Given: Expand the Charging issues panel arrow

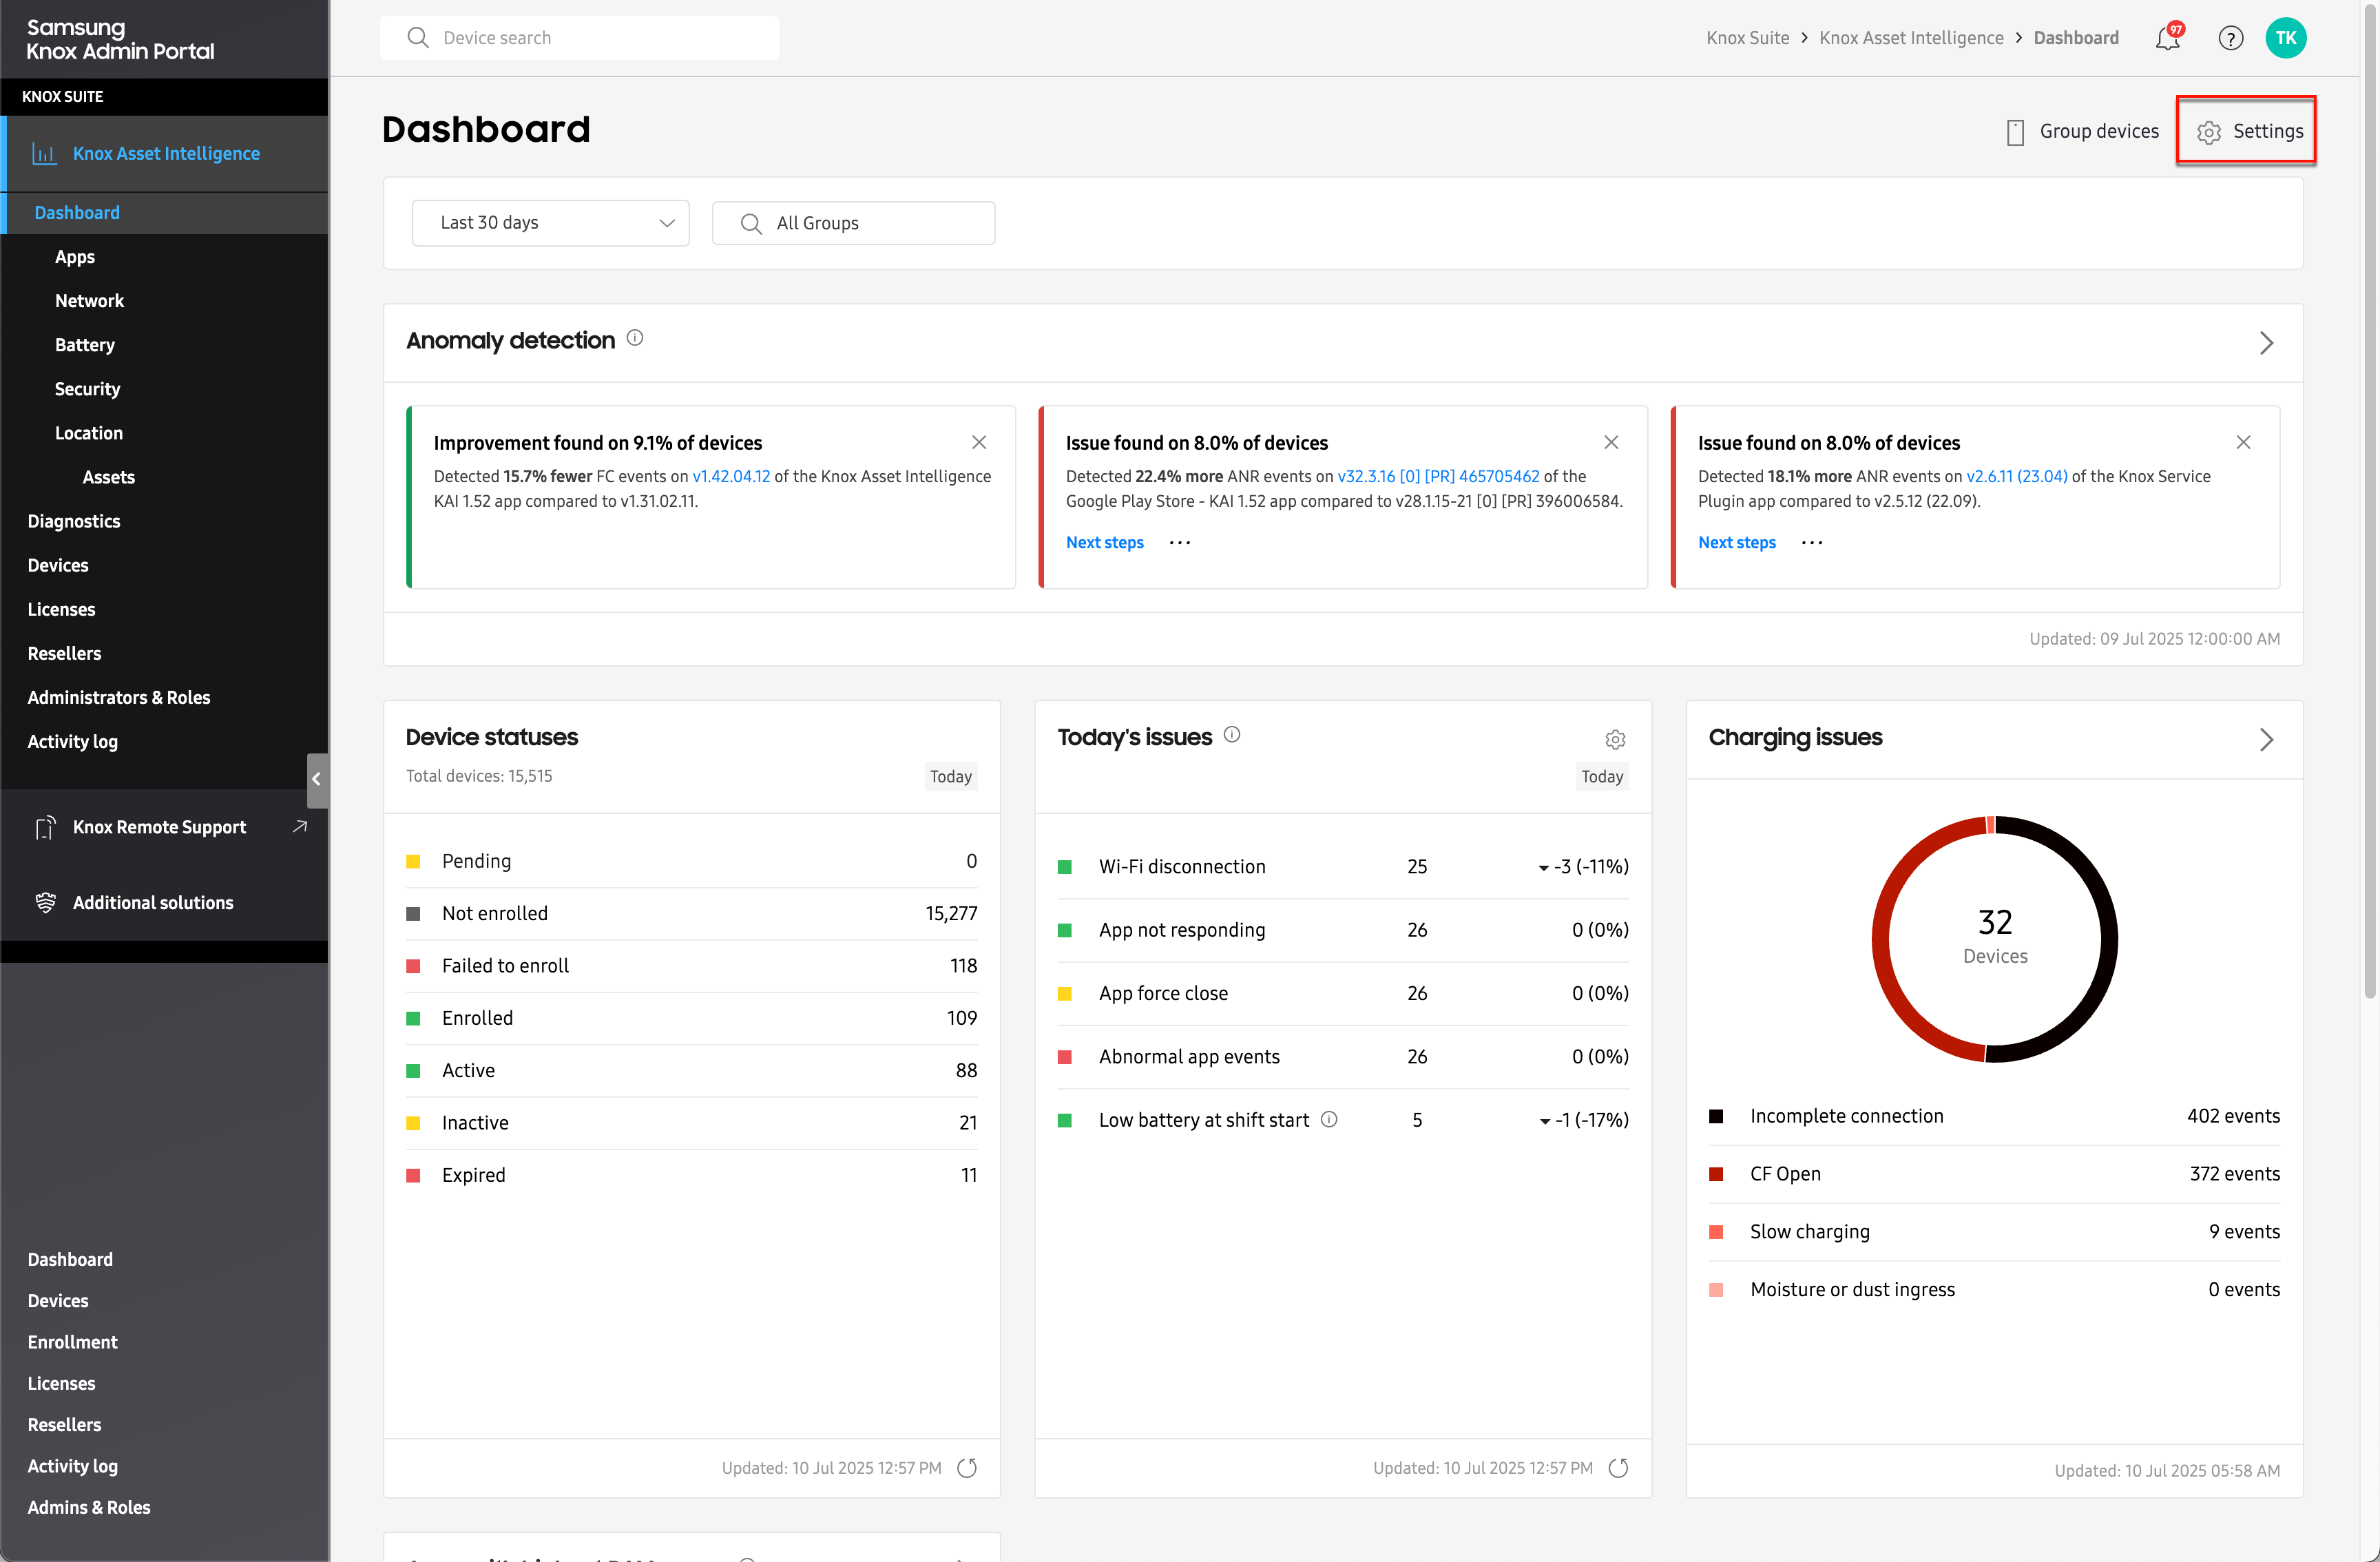Looking at the screenshot, I should (2266, 739).
